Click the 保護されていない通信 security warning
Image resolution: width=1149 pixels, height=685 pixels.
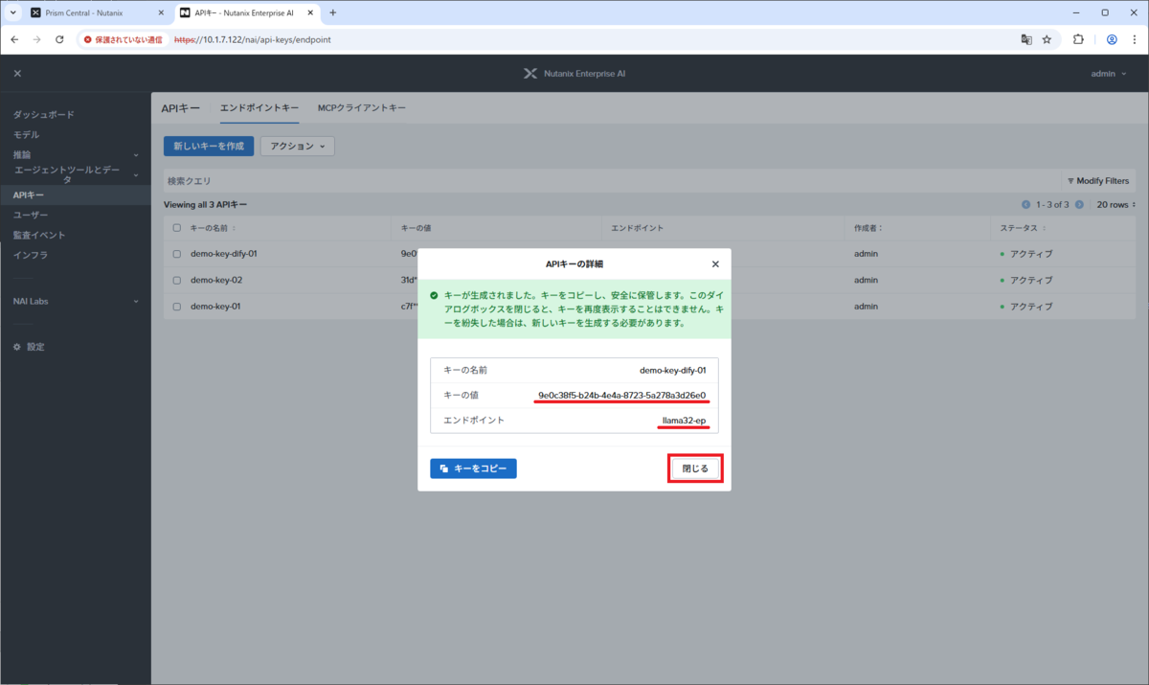124,40
